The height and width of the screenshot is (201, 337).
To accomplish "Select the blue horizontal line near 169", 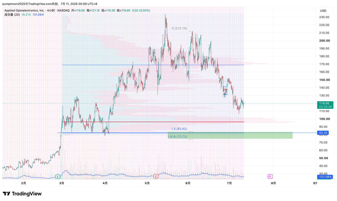I will (153, 65).
